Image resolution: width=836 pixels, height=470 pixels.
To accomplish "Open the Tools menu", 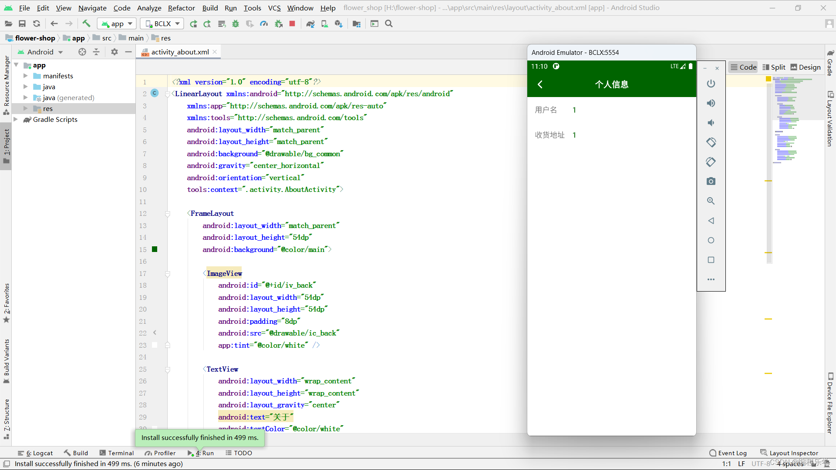I will tap(253, 8).
